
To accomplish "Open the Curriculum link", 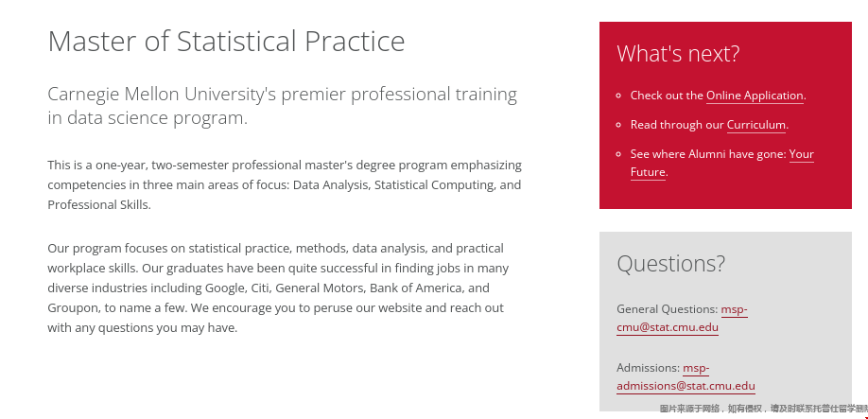I will [756, 125].
